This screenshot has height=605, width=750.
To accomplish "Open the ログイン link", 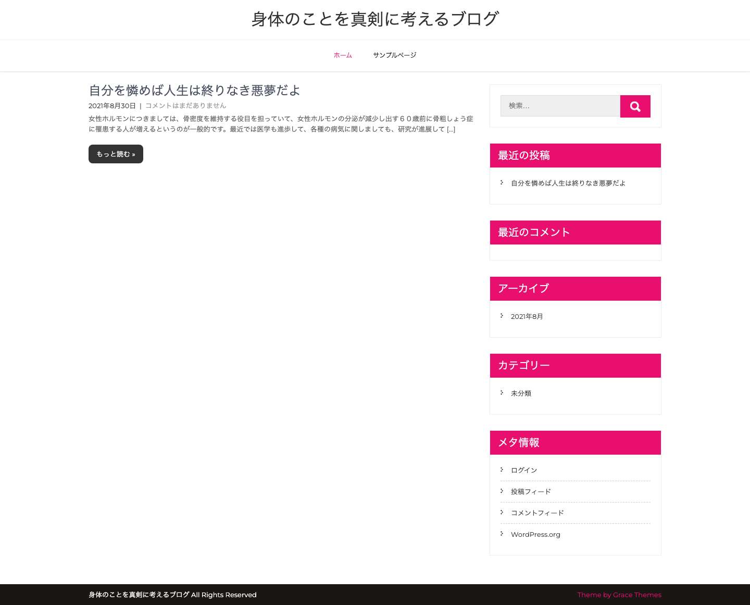I will (523, 470).
